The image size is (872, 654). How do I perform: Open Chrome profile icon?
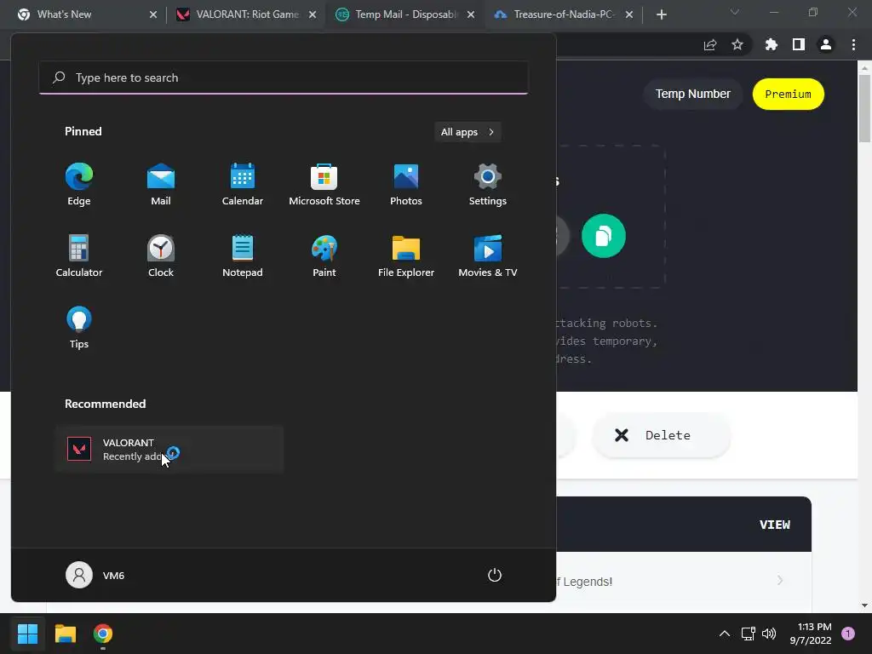tap(826, 44)
